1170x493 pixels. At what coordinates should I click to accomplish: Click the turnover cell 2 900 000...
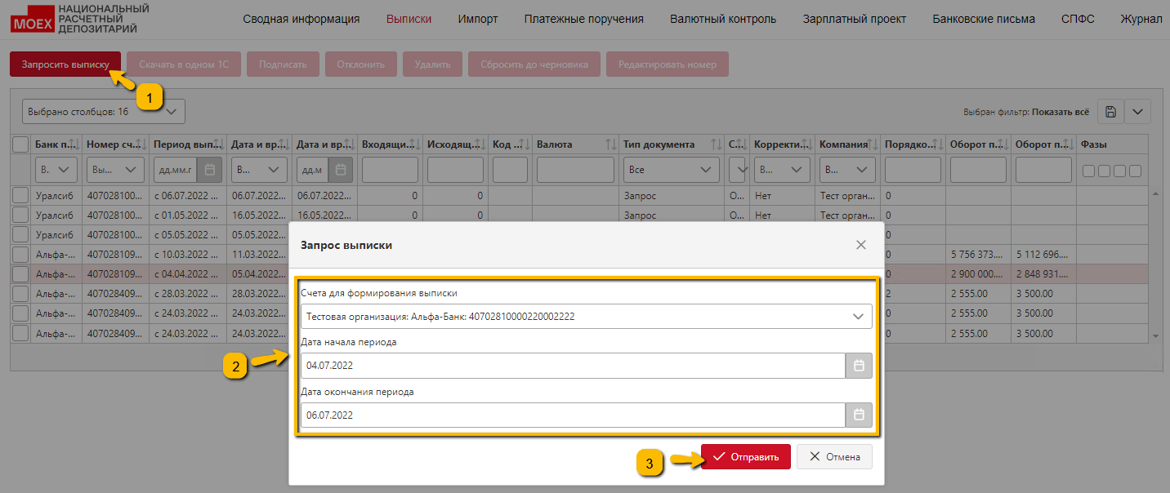[x=977, y=274]
